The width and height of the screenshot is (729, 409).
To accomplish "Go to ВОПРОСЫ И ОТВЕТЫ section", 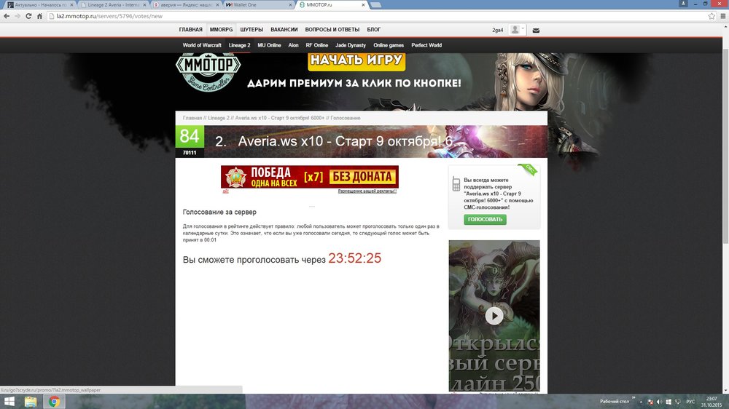I will tap(332, 30).
